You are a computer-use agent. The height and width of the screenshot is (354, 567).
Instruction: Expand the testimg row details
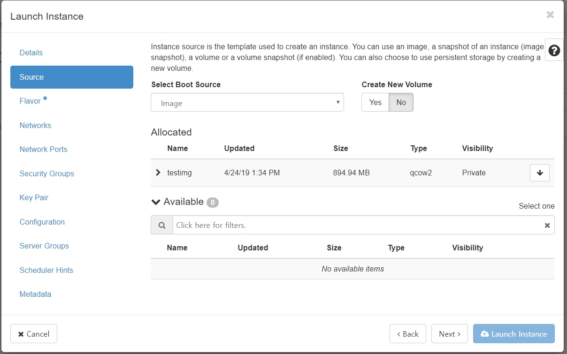click(158, 173)
